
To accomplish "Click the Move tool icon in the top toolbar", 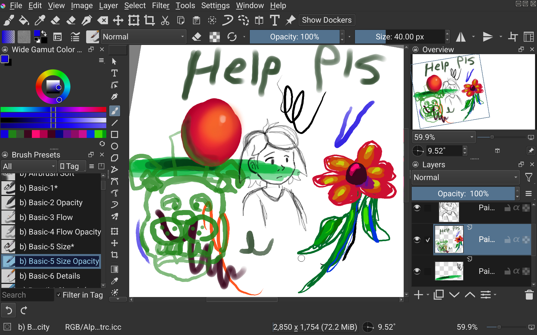I will 118,20.
